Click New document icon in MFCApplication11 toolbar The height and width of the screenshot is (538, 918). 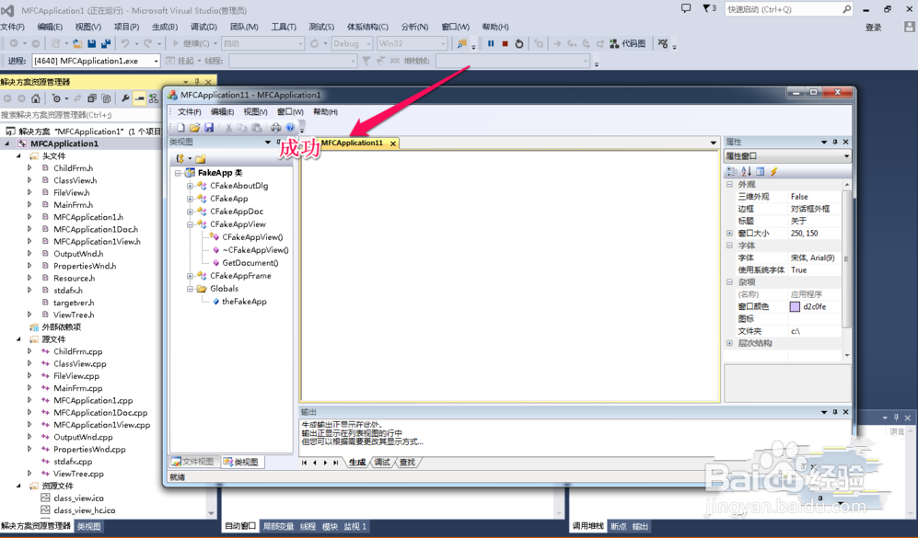pyautogui.click(x=180, y=128)
